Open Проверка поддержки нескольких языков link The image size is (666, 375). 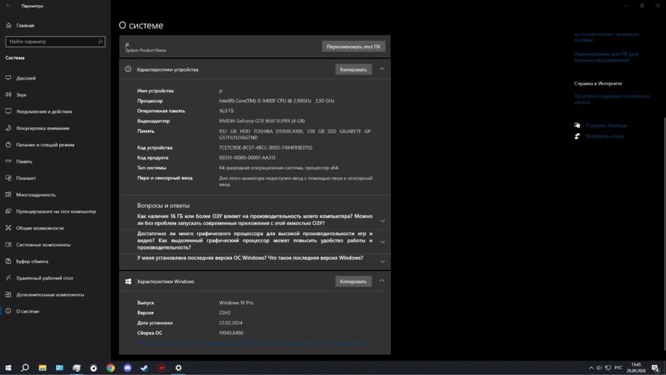[x=611, y=99]
